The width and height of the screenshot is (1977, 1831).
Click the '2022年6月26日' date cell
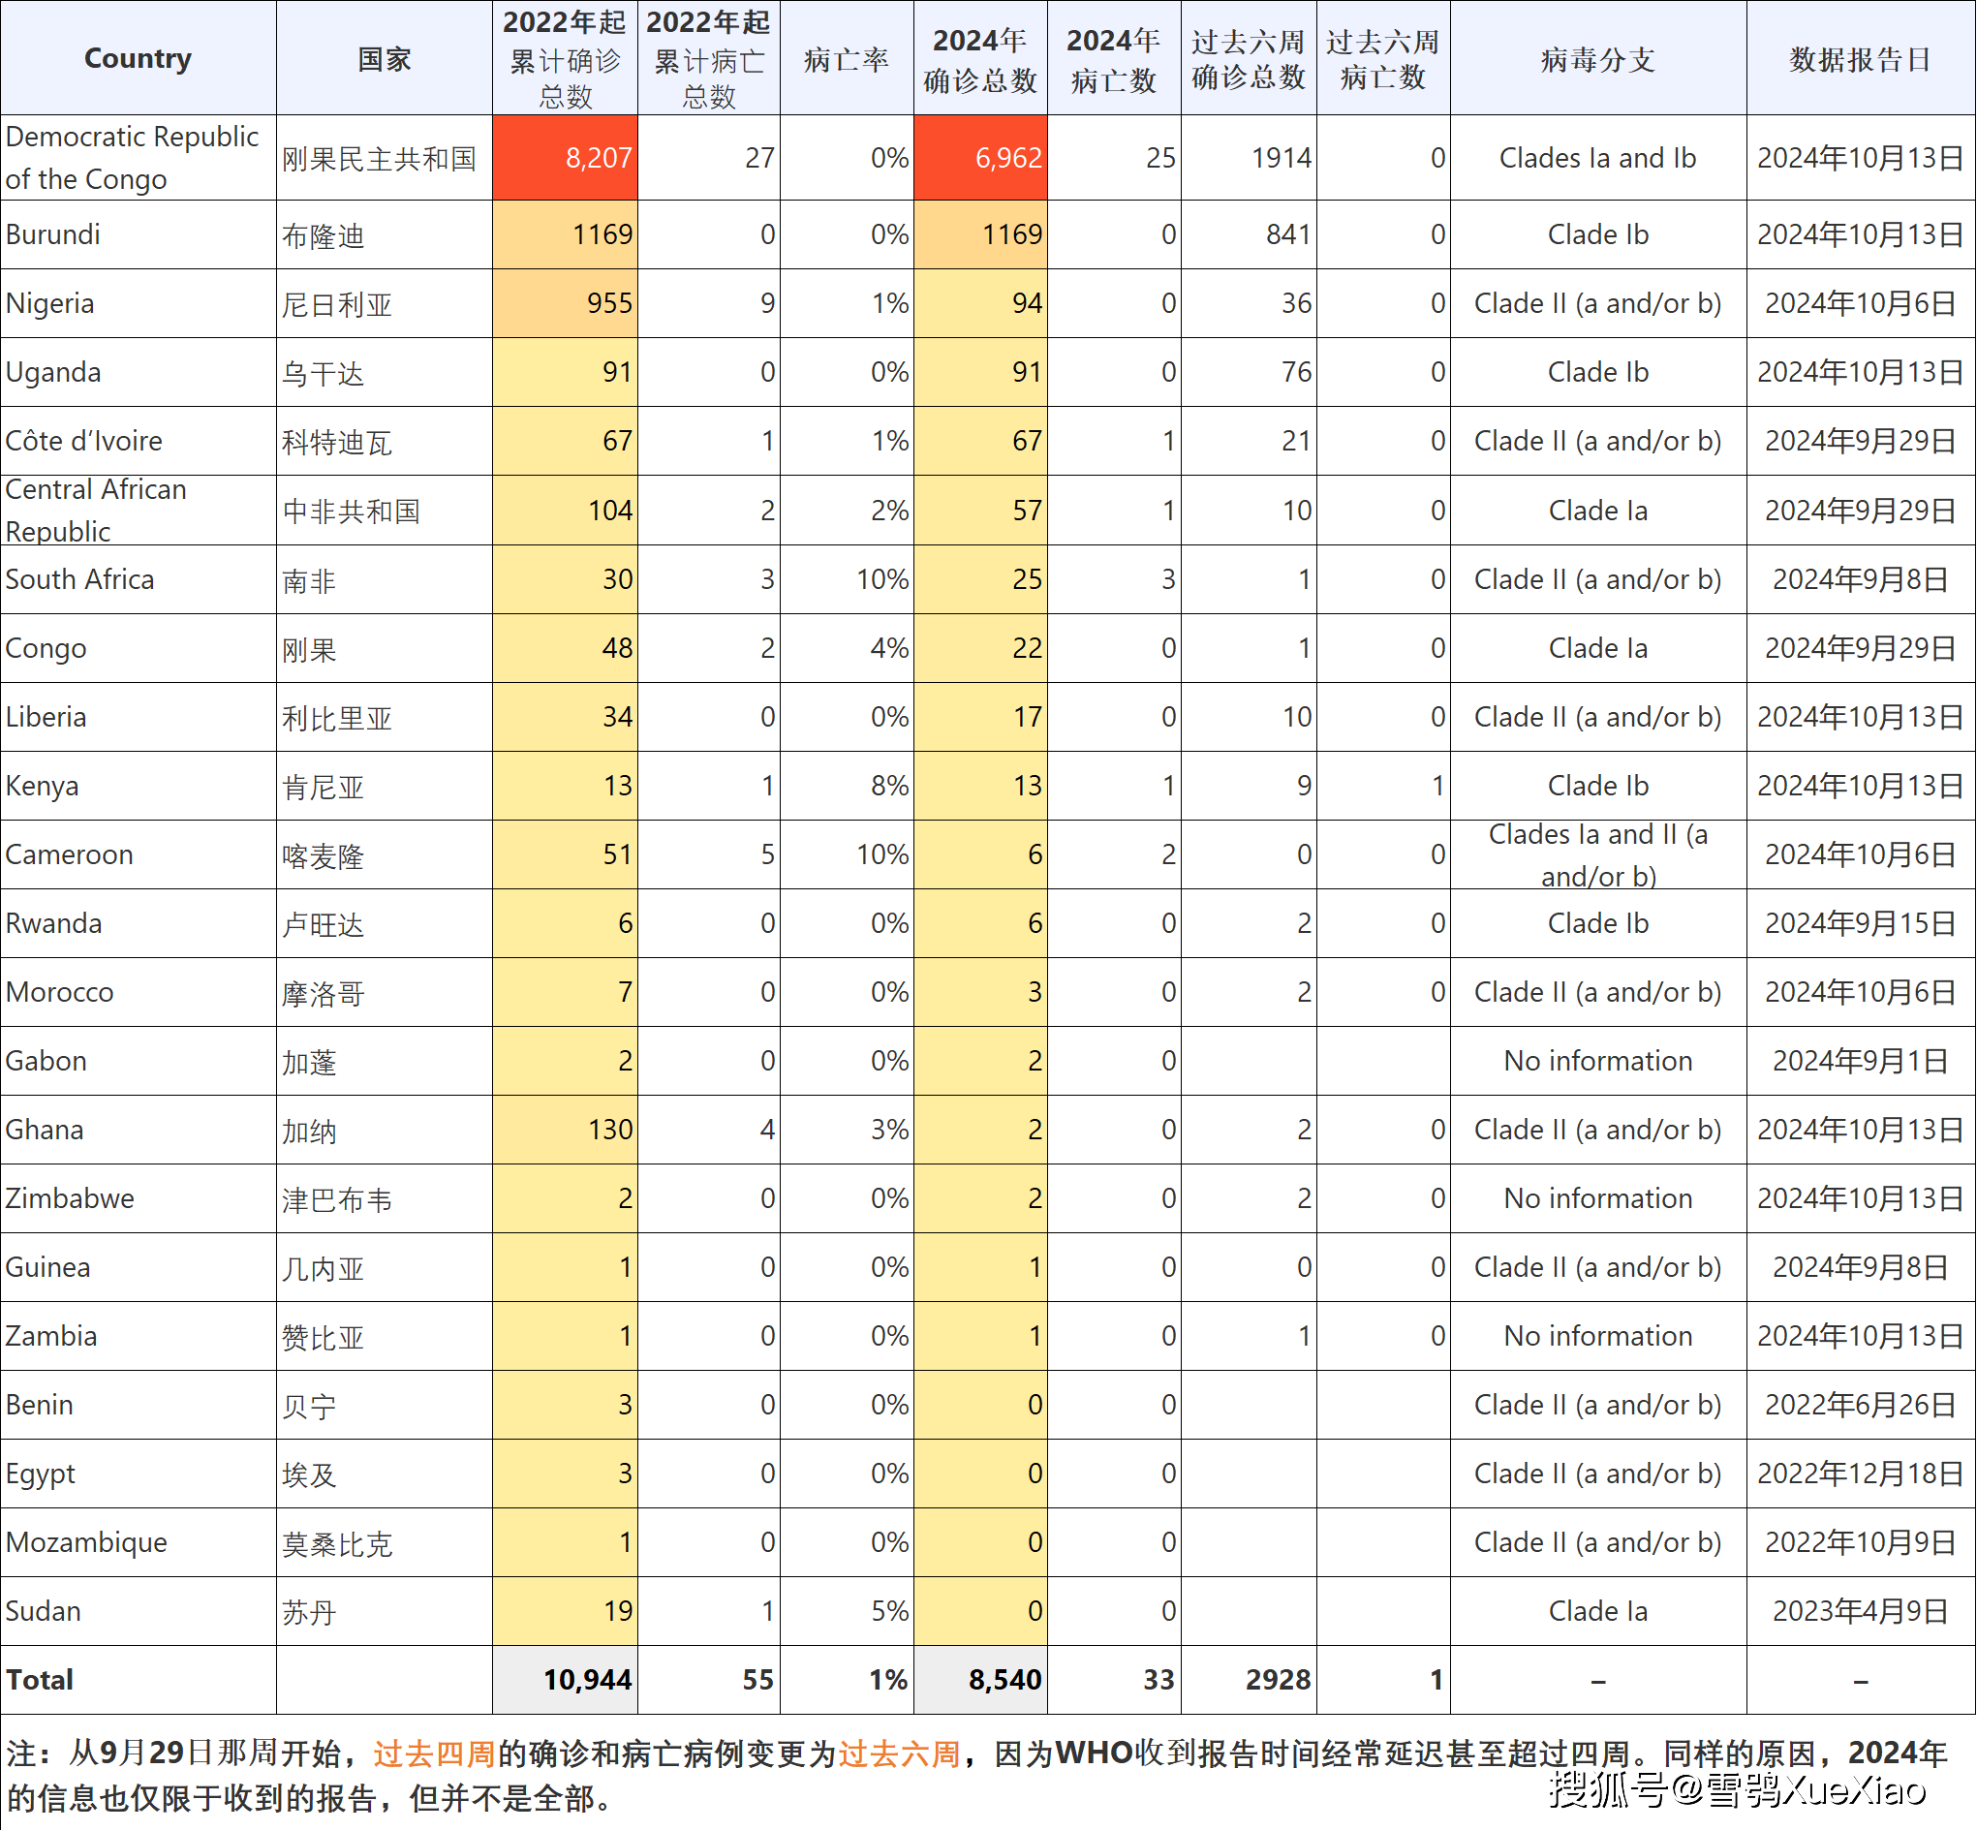pos(1860,1405)
